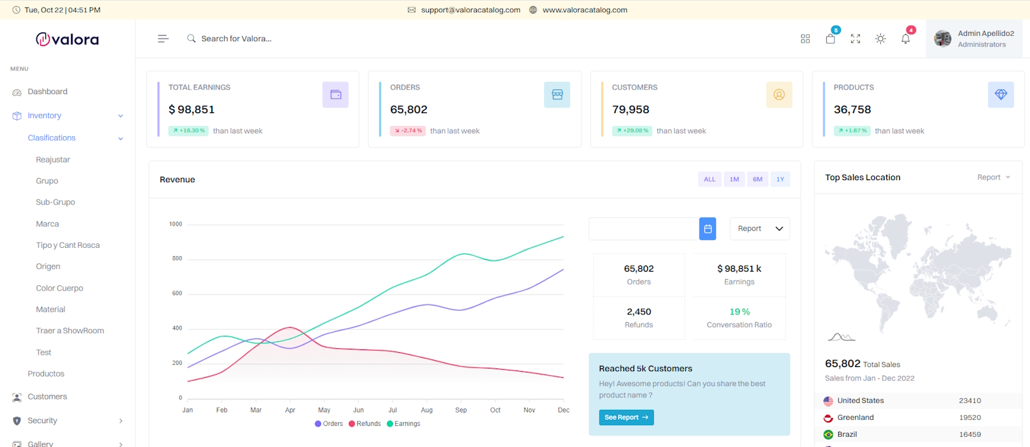1030x447 pixels.
Task: Click the Valora logo
Action: click(66, 39)
